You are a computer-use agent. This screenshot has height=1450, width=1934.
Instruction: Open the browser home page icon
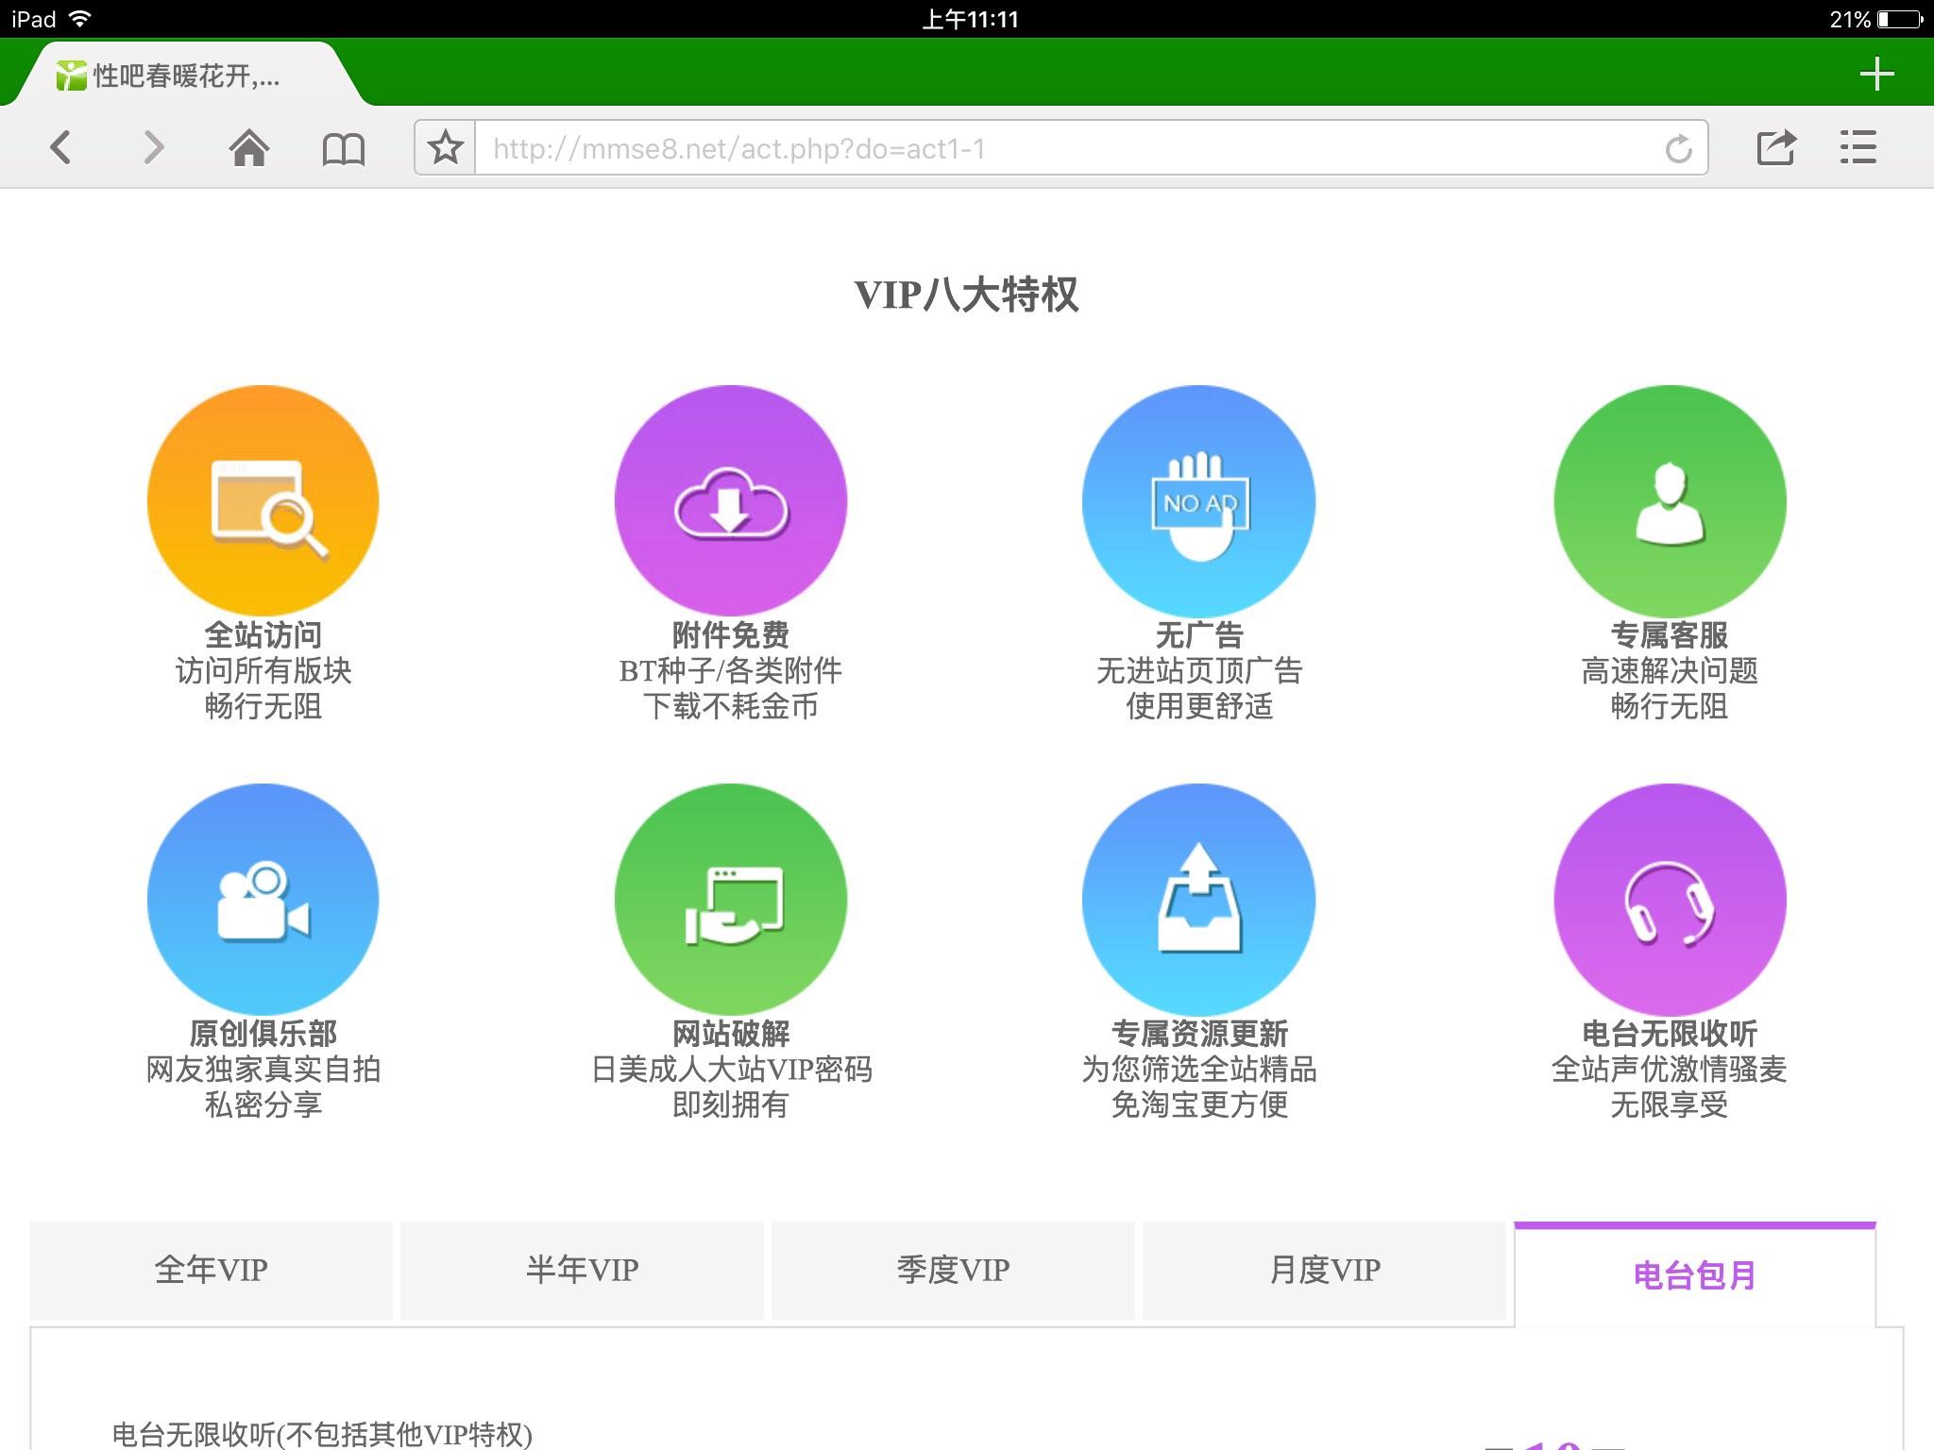click(x=249, y=147)
